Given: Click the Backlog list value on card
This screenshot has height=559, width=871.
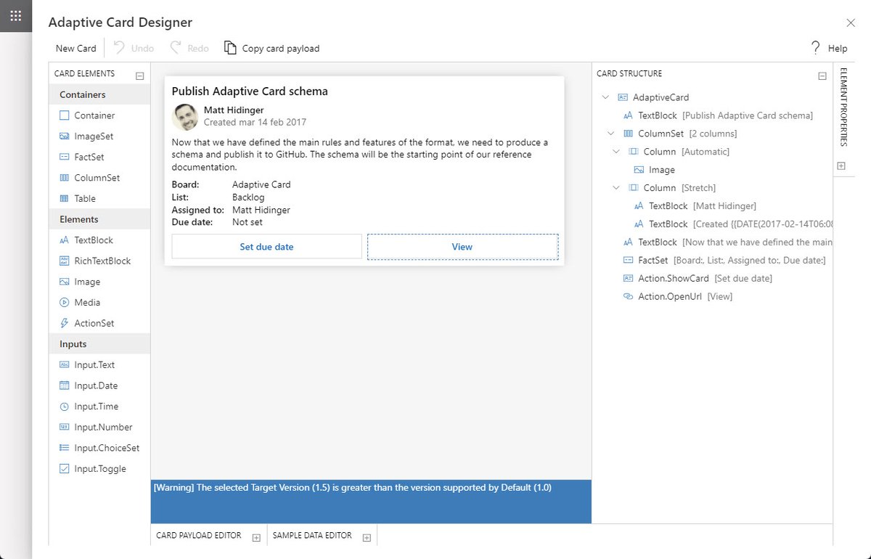Looking at the screenshot, I should pyautogui.click(x=248, y=197).
